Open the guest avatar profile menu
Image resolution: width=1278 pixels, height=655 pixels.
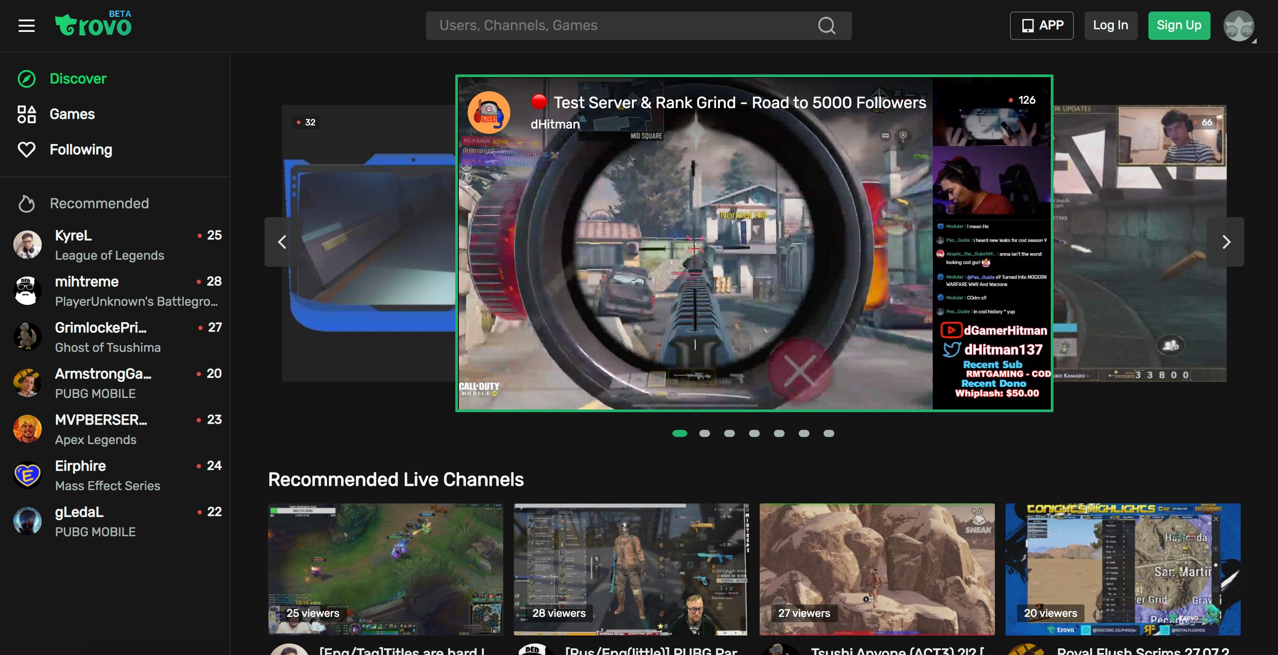pos(1239,26)
